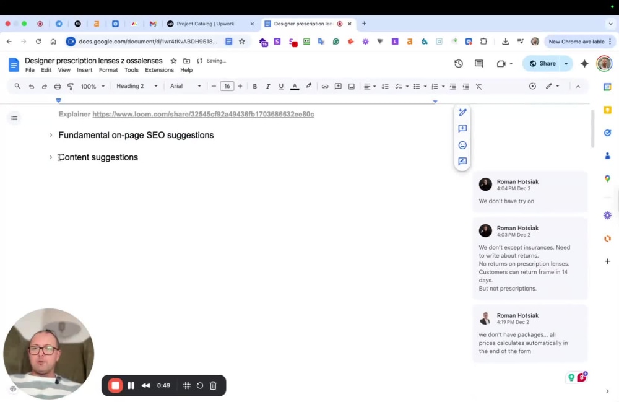Print the document
Image resolution: width=619 pixels, height=402 pixels.
pyautogui.click(x=58, y=87)
